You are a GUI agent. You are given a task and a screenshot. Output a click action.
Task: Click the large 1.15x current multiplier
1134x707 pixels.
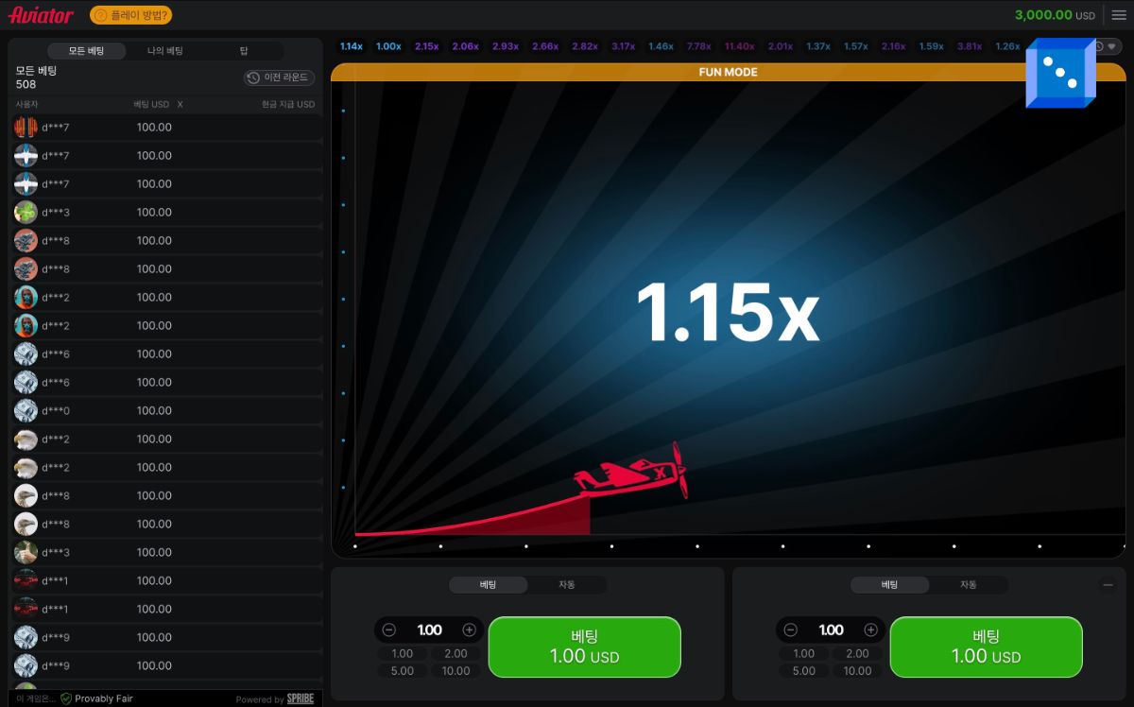pyautogui.click(x=727, y=313)
